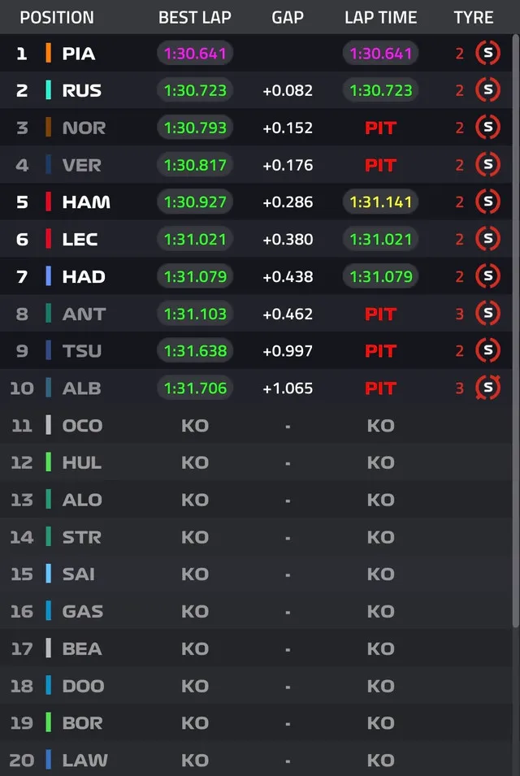Click the red team color bar beside LEC
Image resolution: width=520 pixels, height=776 pixels.
coord(48,239)
